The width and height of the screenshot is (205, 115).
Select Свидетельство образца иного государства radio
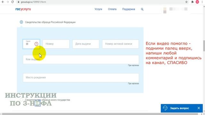21,100
